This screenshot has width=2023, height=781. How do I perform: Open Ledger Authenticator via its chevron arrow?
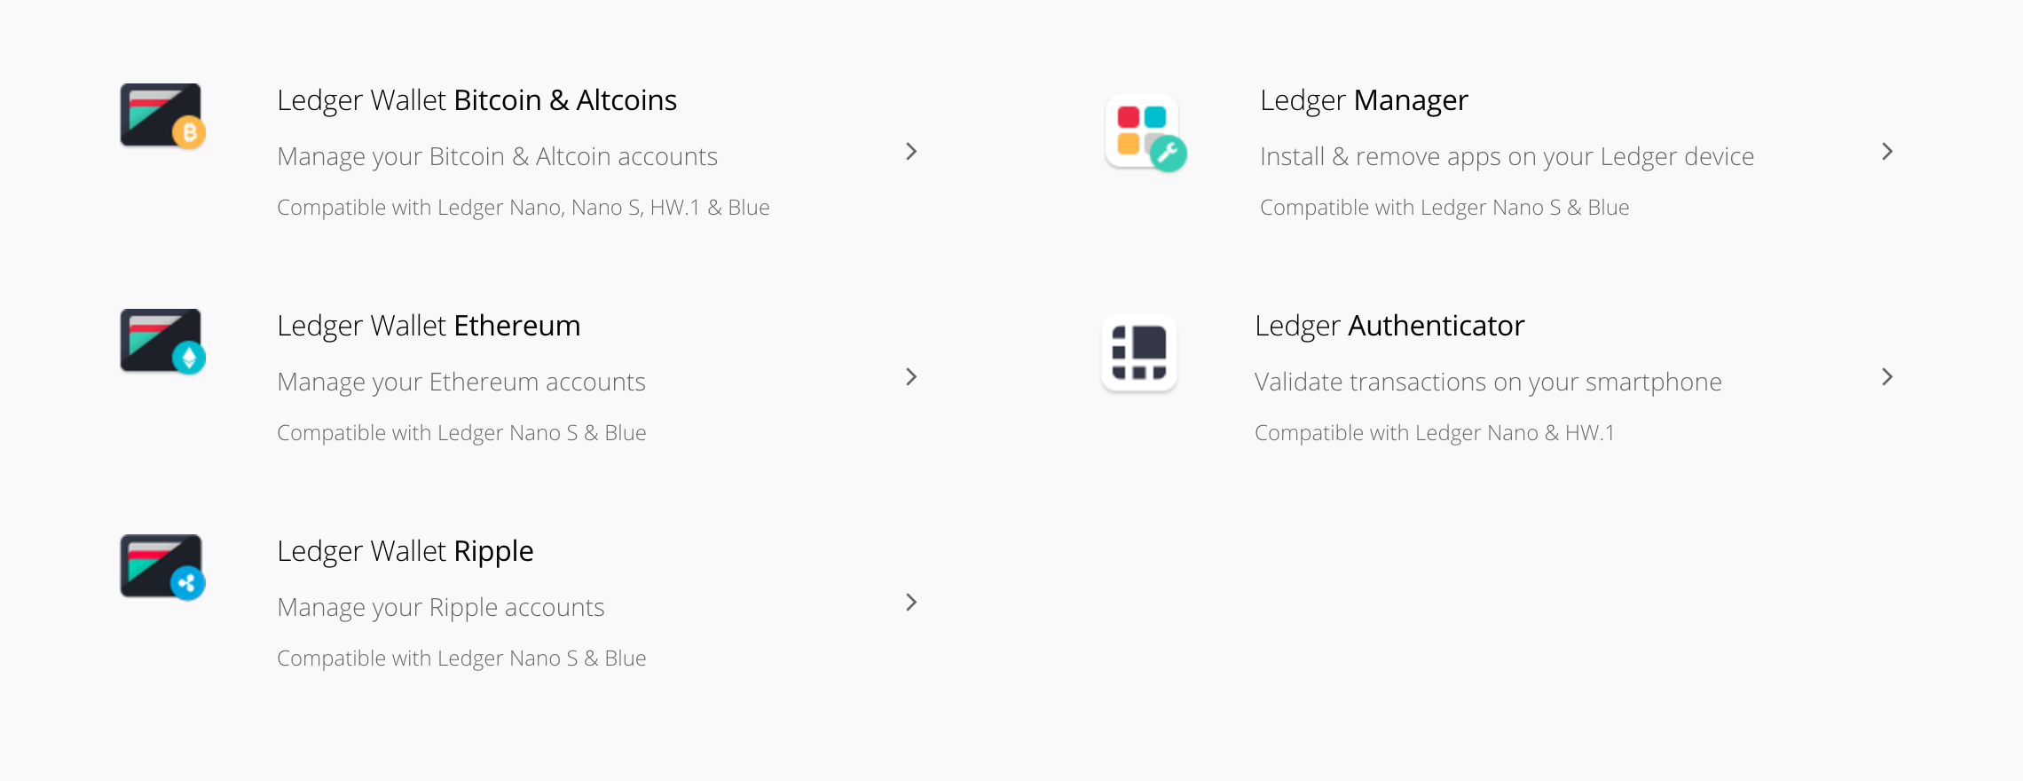click(1887, 377)
